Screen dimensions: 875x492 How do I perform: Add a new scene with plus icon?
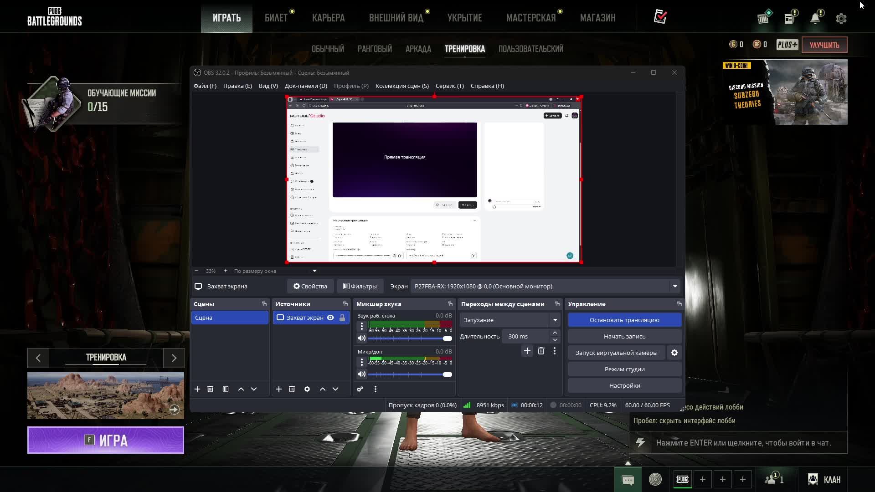(x=197, y=389)
